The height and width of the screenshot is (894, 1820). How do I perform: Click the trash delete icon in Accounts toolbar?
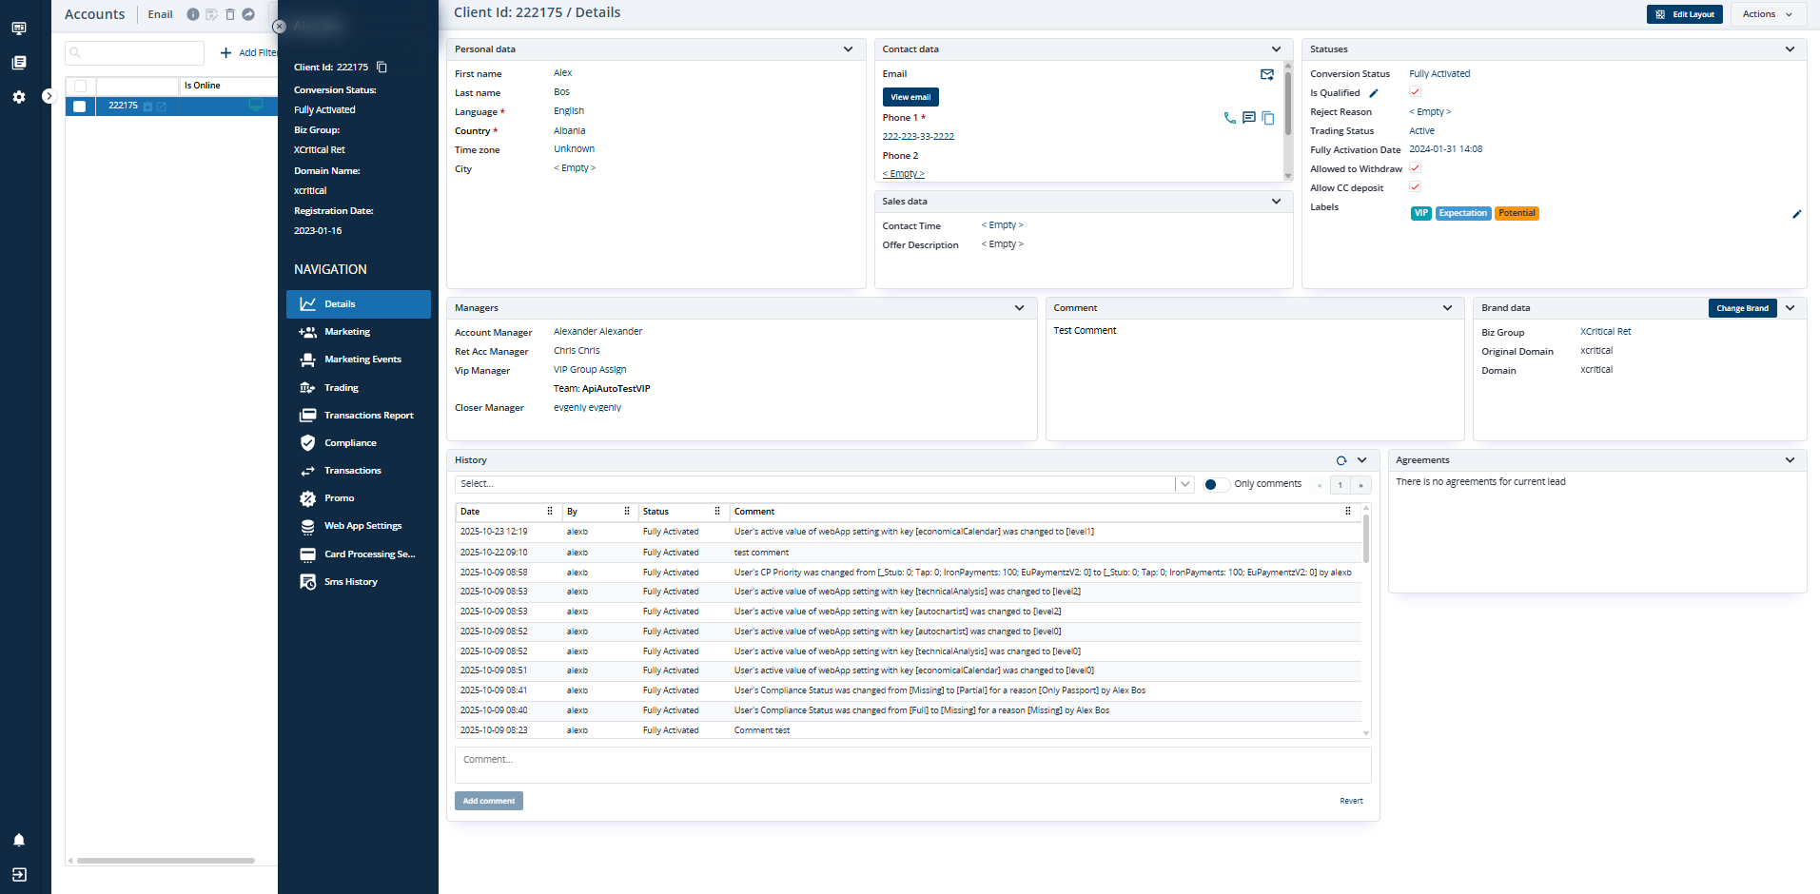(230, 14)
